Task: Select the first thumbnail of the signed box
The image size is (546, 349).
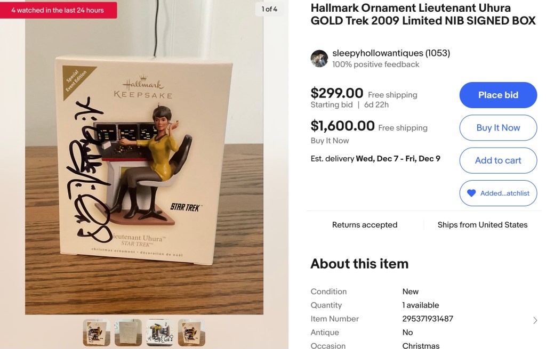Action: click(x=97, y=332)
